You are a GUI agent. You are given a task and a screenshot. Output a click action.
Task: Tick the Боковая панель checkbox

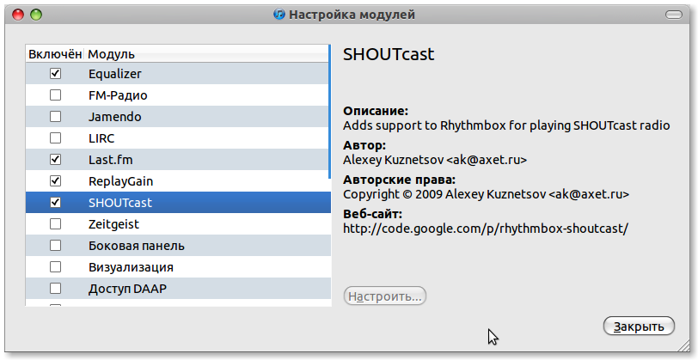click(55, 246)
